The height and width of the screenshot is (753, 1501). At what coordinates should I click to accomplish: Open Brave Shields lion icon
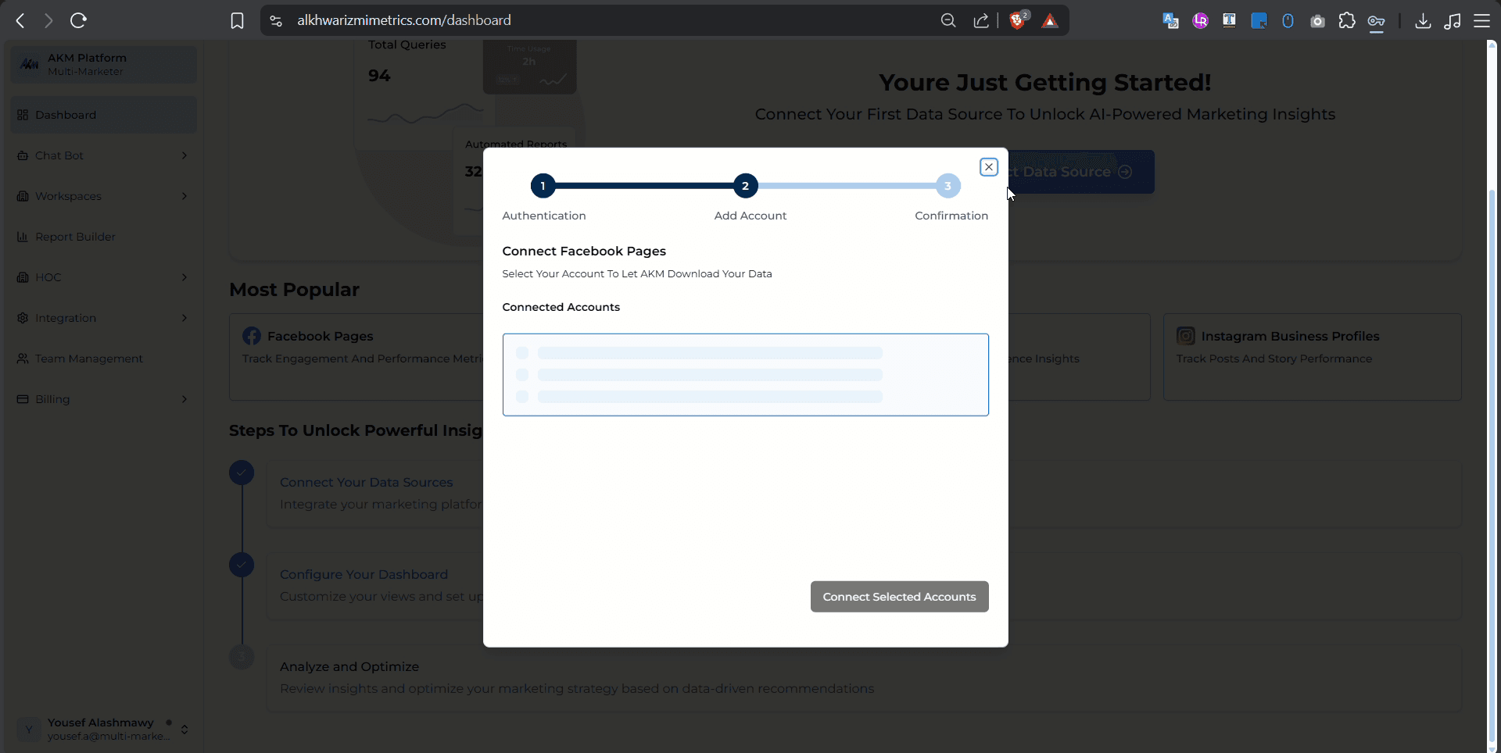(x=1017, y=21)
